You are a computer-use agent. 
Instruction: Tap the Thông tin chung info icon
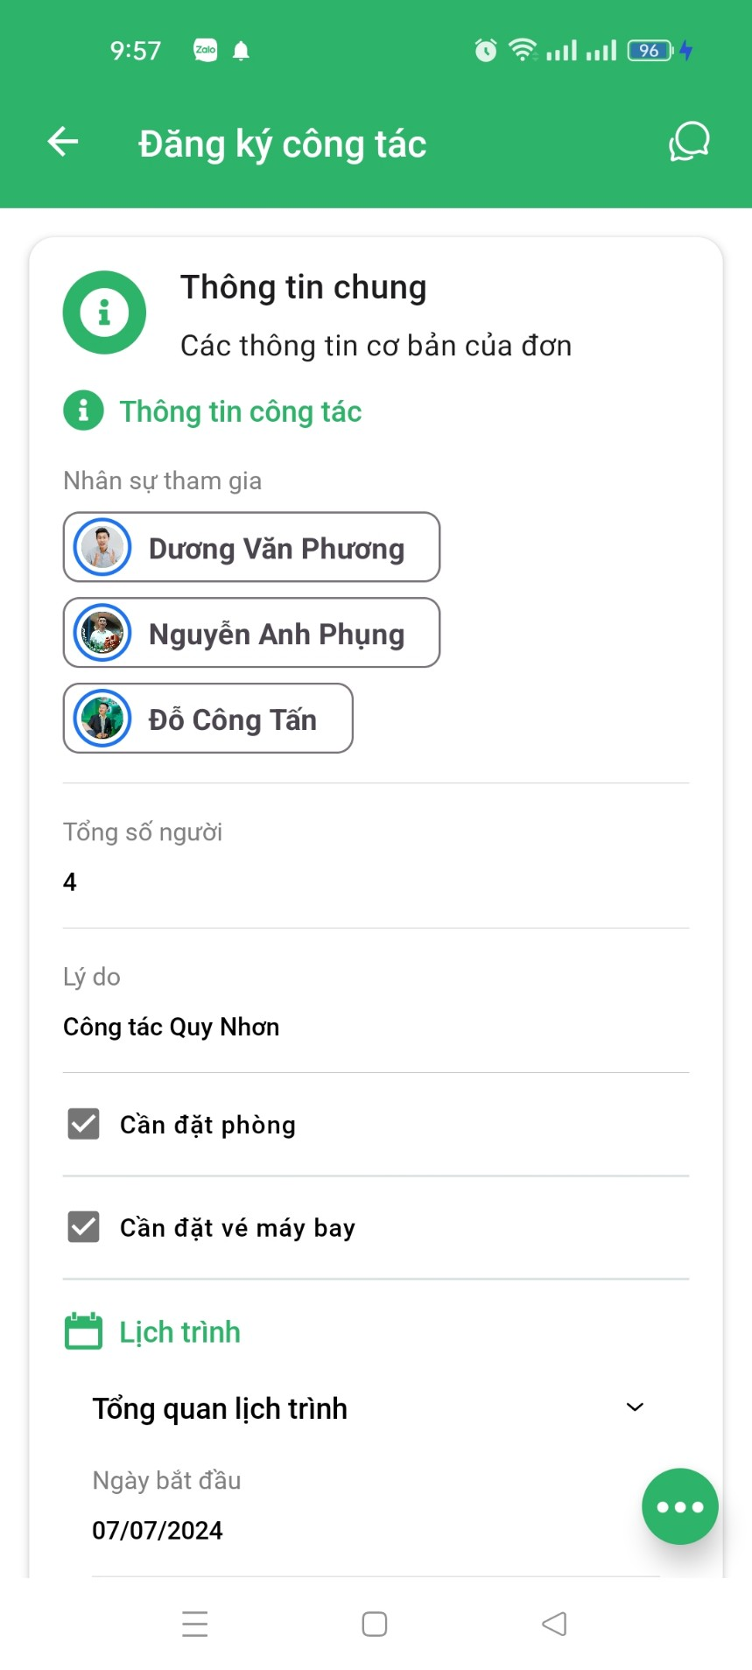(x=104, y=312)
